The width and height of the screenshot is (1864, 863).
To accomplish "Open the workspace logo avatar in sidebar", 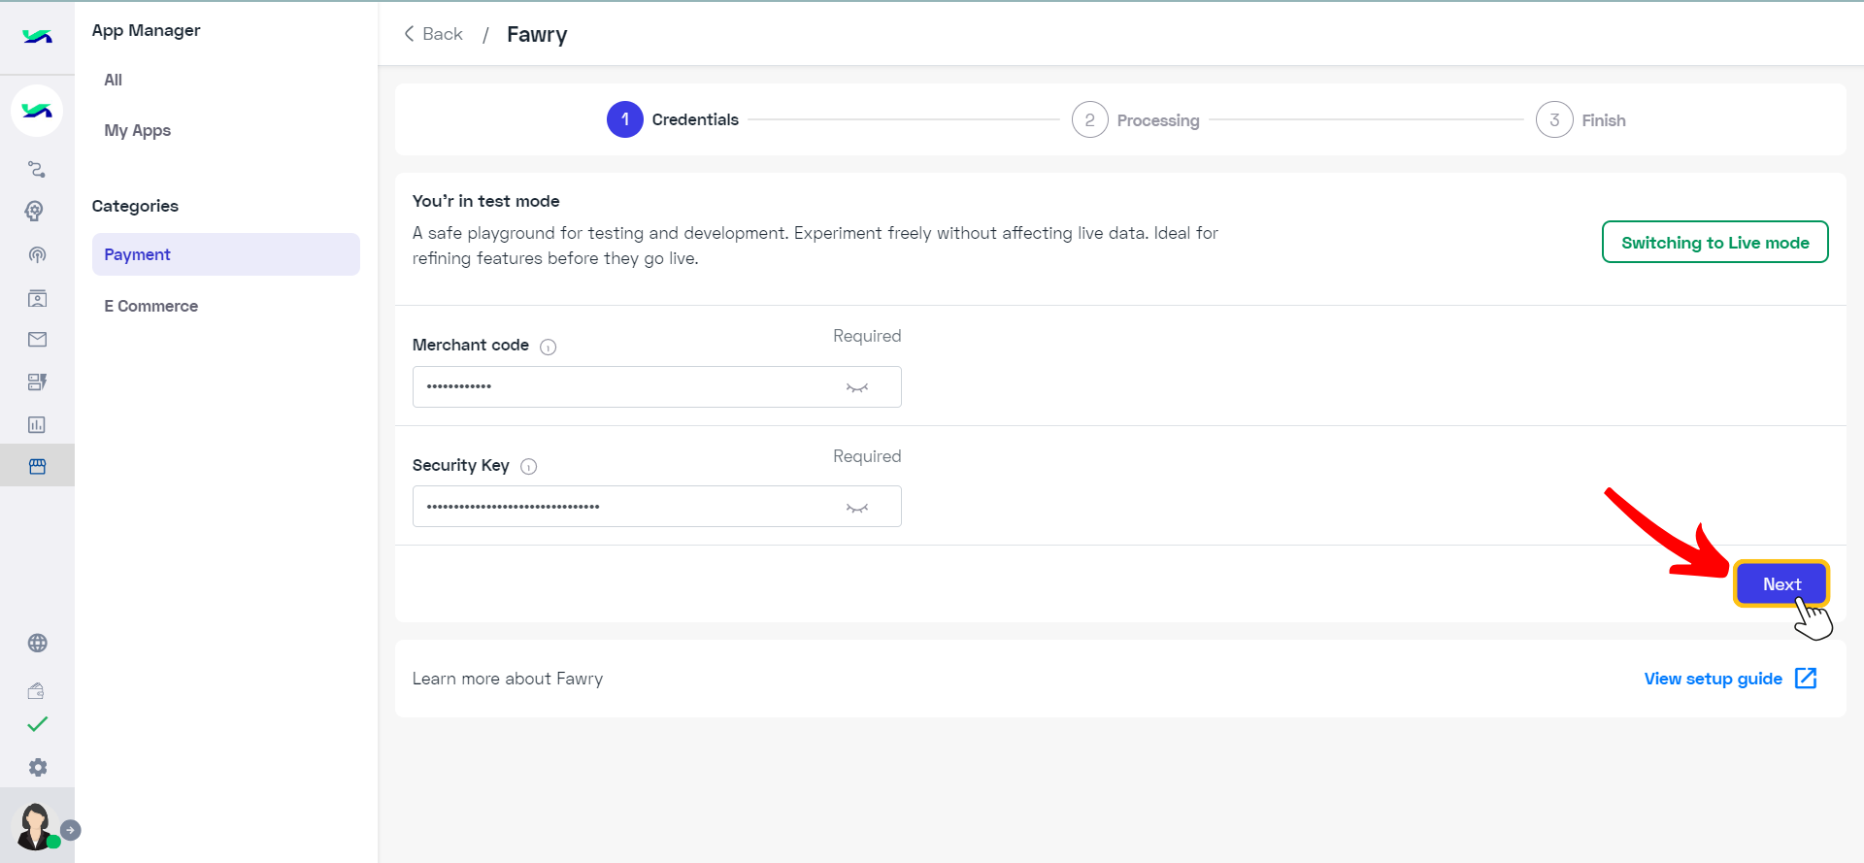I will [x=37, y=111].
